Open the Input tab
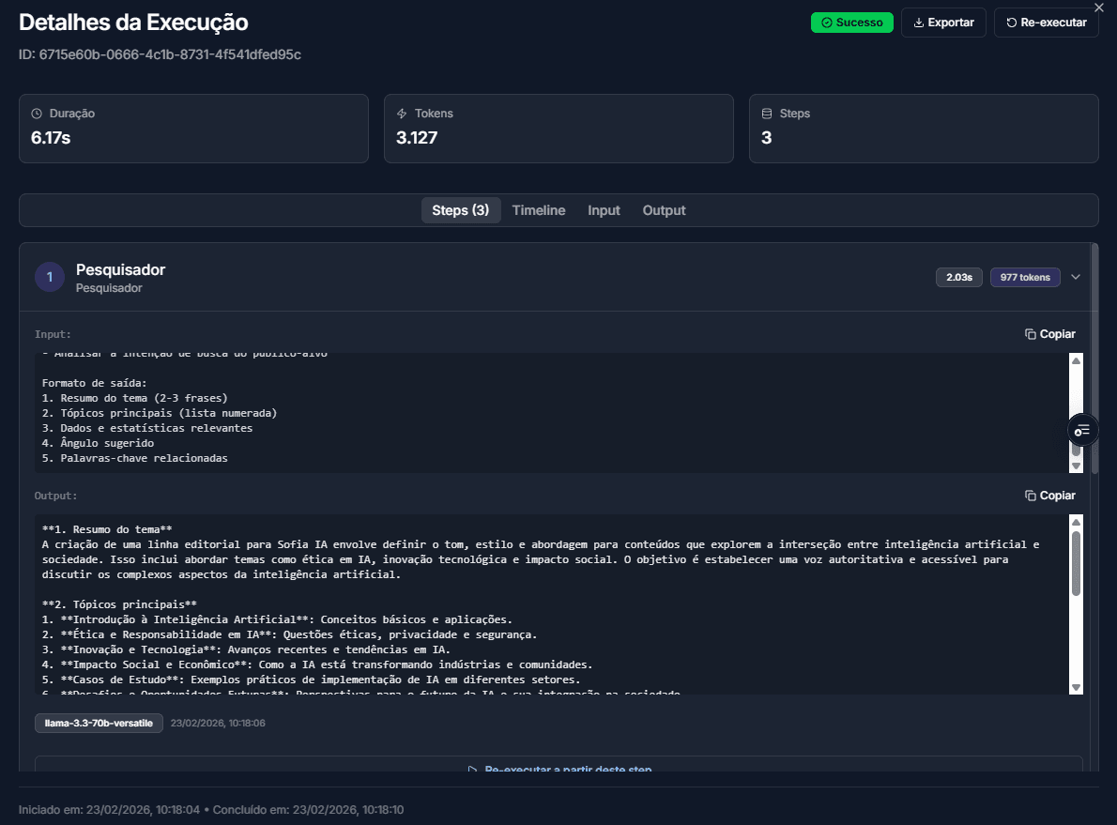Screen dimensions: 1117x825 coord(604,210)
